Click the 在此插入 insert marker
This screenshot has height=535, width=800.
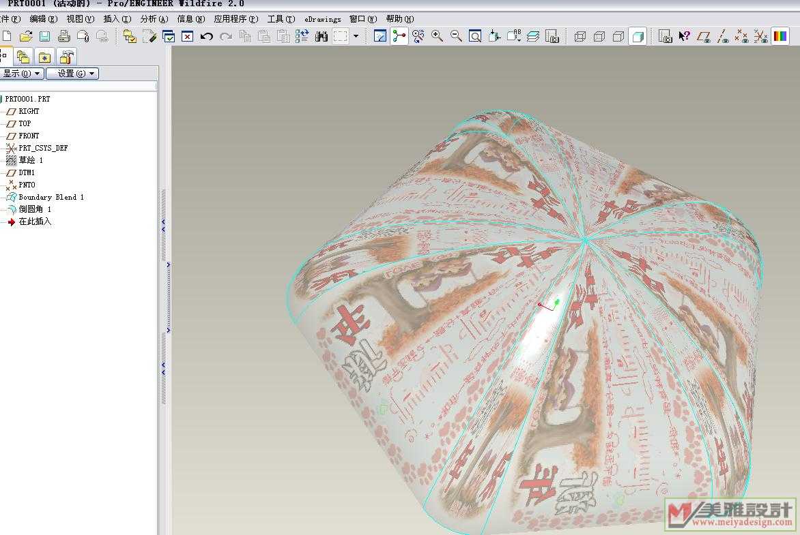(35, 221)
